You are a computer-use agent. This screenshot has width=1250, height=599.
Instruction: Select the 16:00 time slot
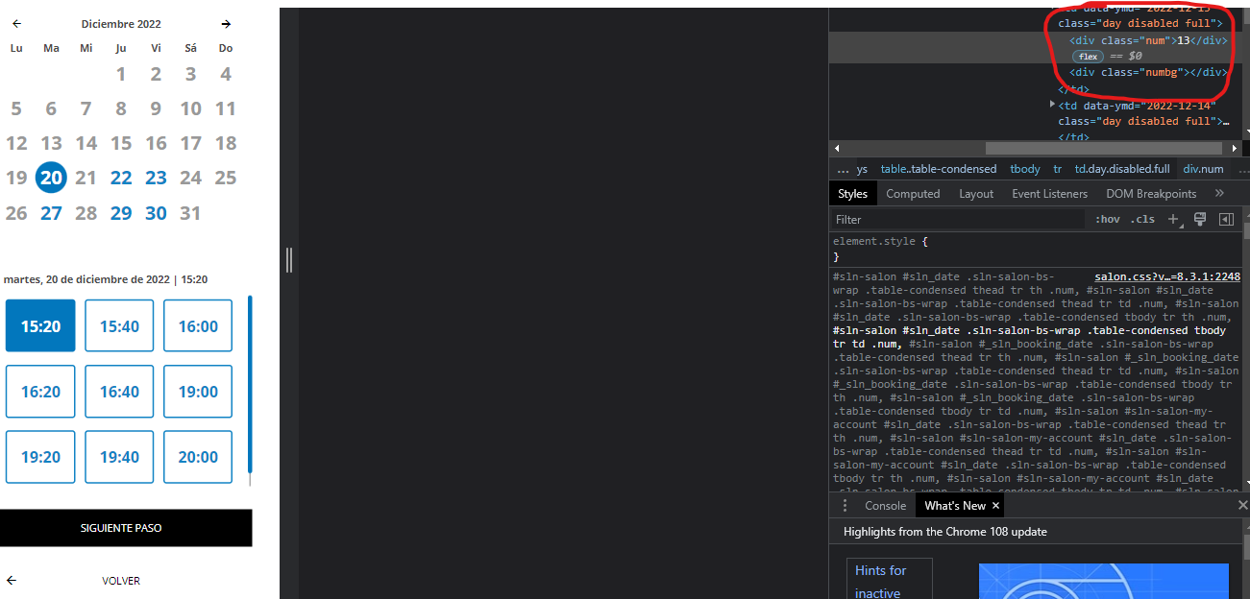tap(198, 325)
